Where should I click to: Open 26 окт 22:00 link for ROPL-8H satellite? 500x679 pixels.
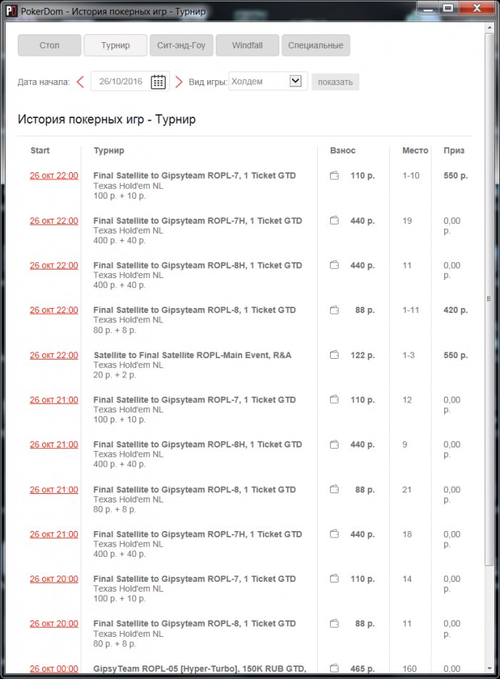coord(54,265)
